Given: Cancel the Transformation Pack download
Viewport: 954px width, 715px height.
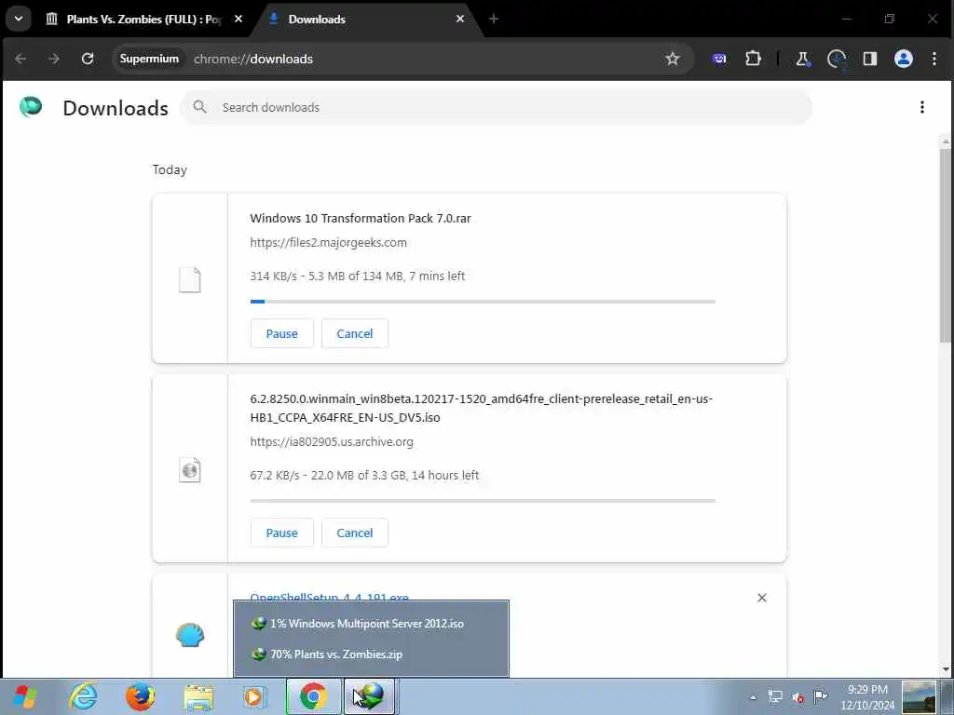Looking at the screenshot, I should click(x=355, y=334).
